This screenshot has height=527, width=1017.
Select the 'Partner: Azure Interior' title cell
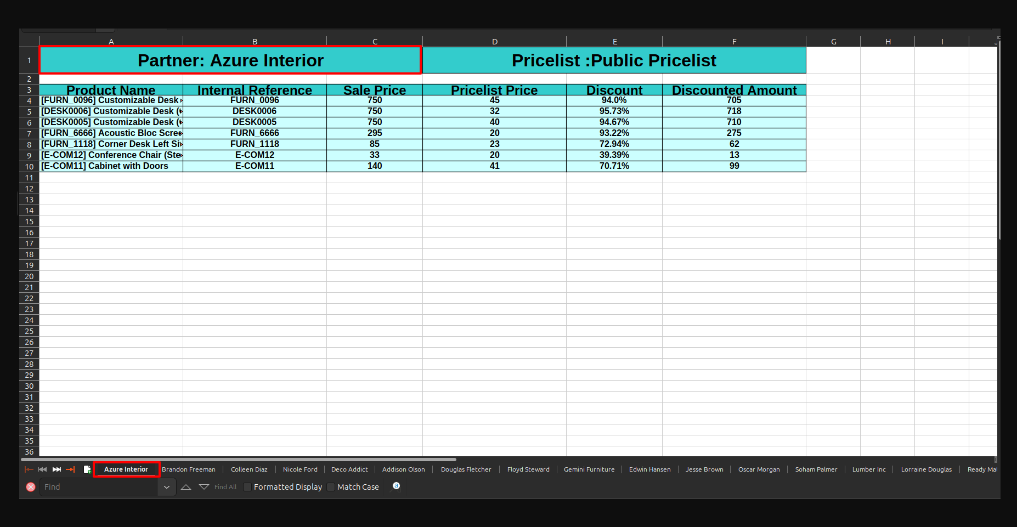pos(230,60)
